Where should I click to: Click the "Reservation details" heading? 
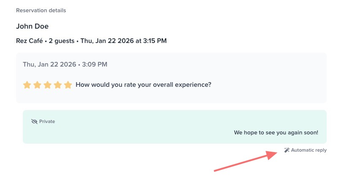[41, 10]
